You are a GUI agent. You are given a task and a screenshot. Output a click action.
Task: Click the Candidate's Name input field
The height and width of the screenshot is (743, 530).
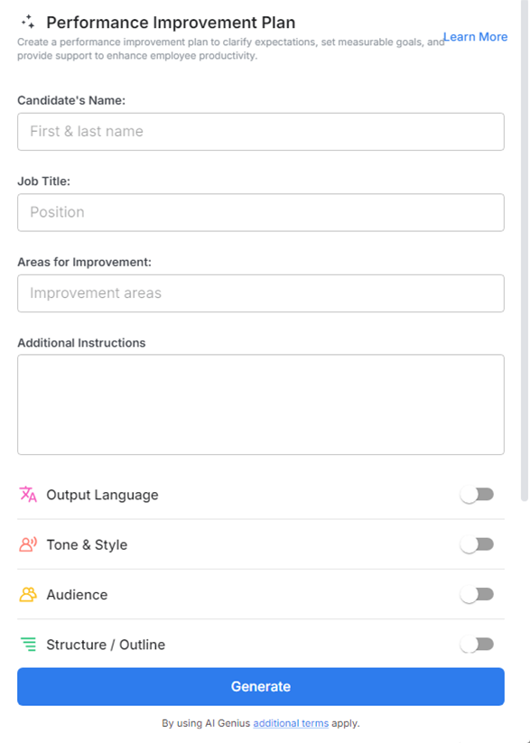(260, 131)
